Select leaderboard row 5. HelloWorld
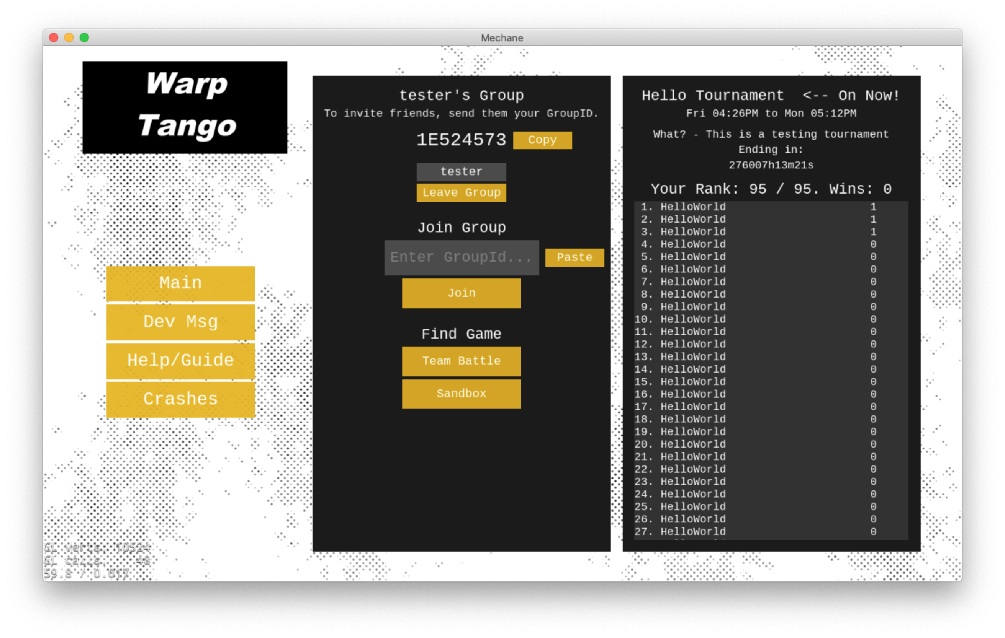The width and height of the screenshot is (1005, 638). pyautogui.click(x=771, y=257)
